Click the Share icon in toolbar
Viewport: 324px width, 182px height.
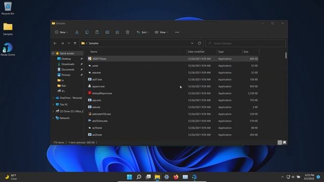pyautogui.click(x=117, y=32)
